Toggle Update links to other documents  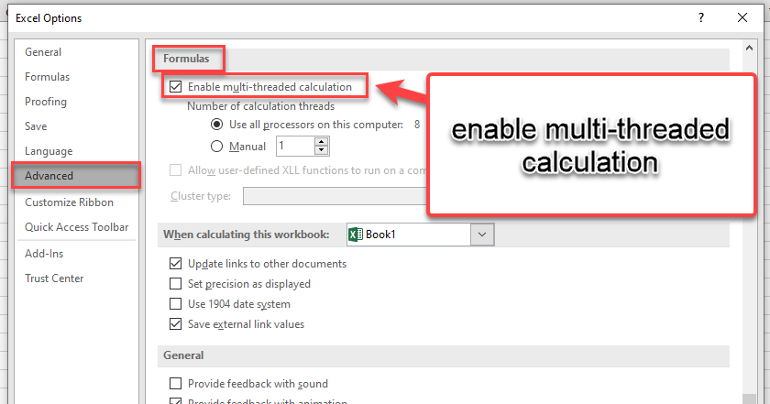pos(175,264)
